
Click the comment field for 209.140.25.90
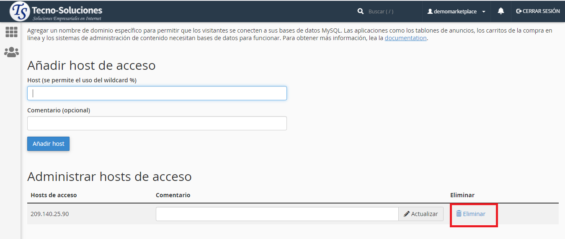pyautogui.click(x=276, y=214)
